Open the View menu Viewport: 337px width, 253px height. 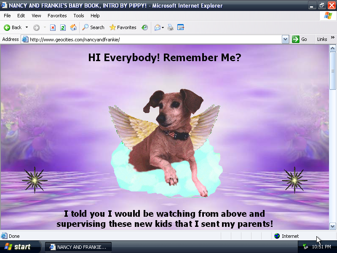[36, 16]
